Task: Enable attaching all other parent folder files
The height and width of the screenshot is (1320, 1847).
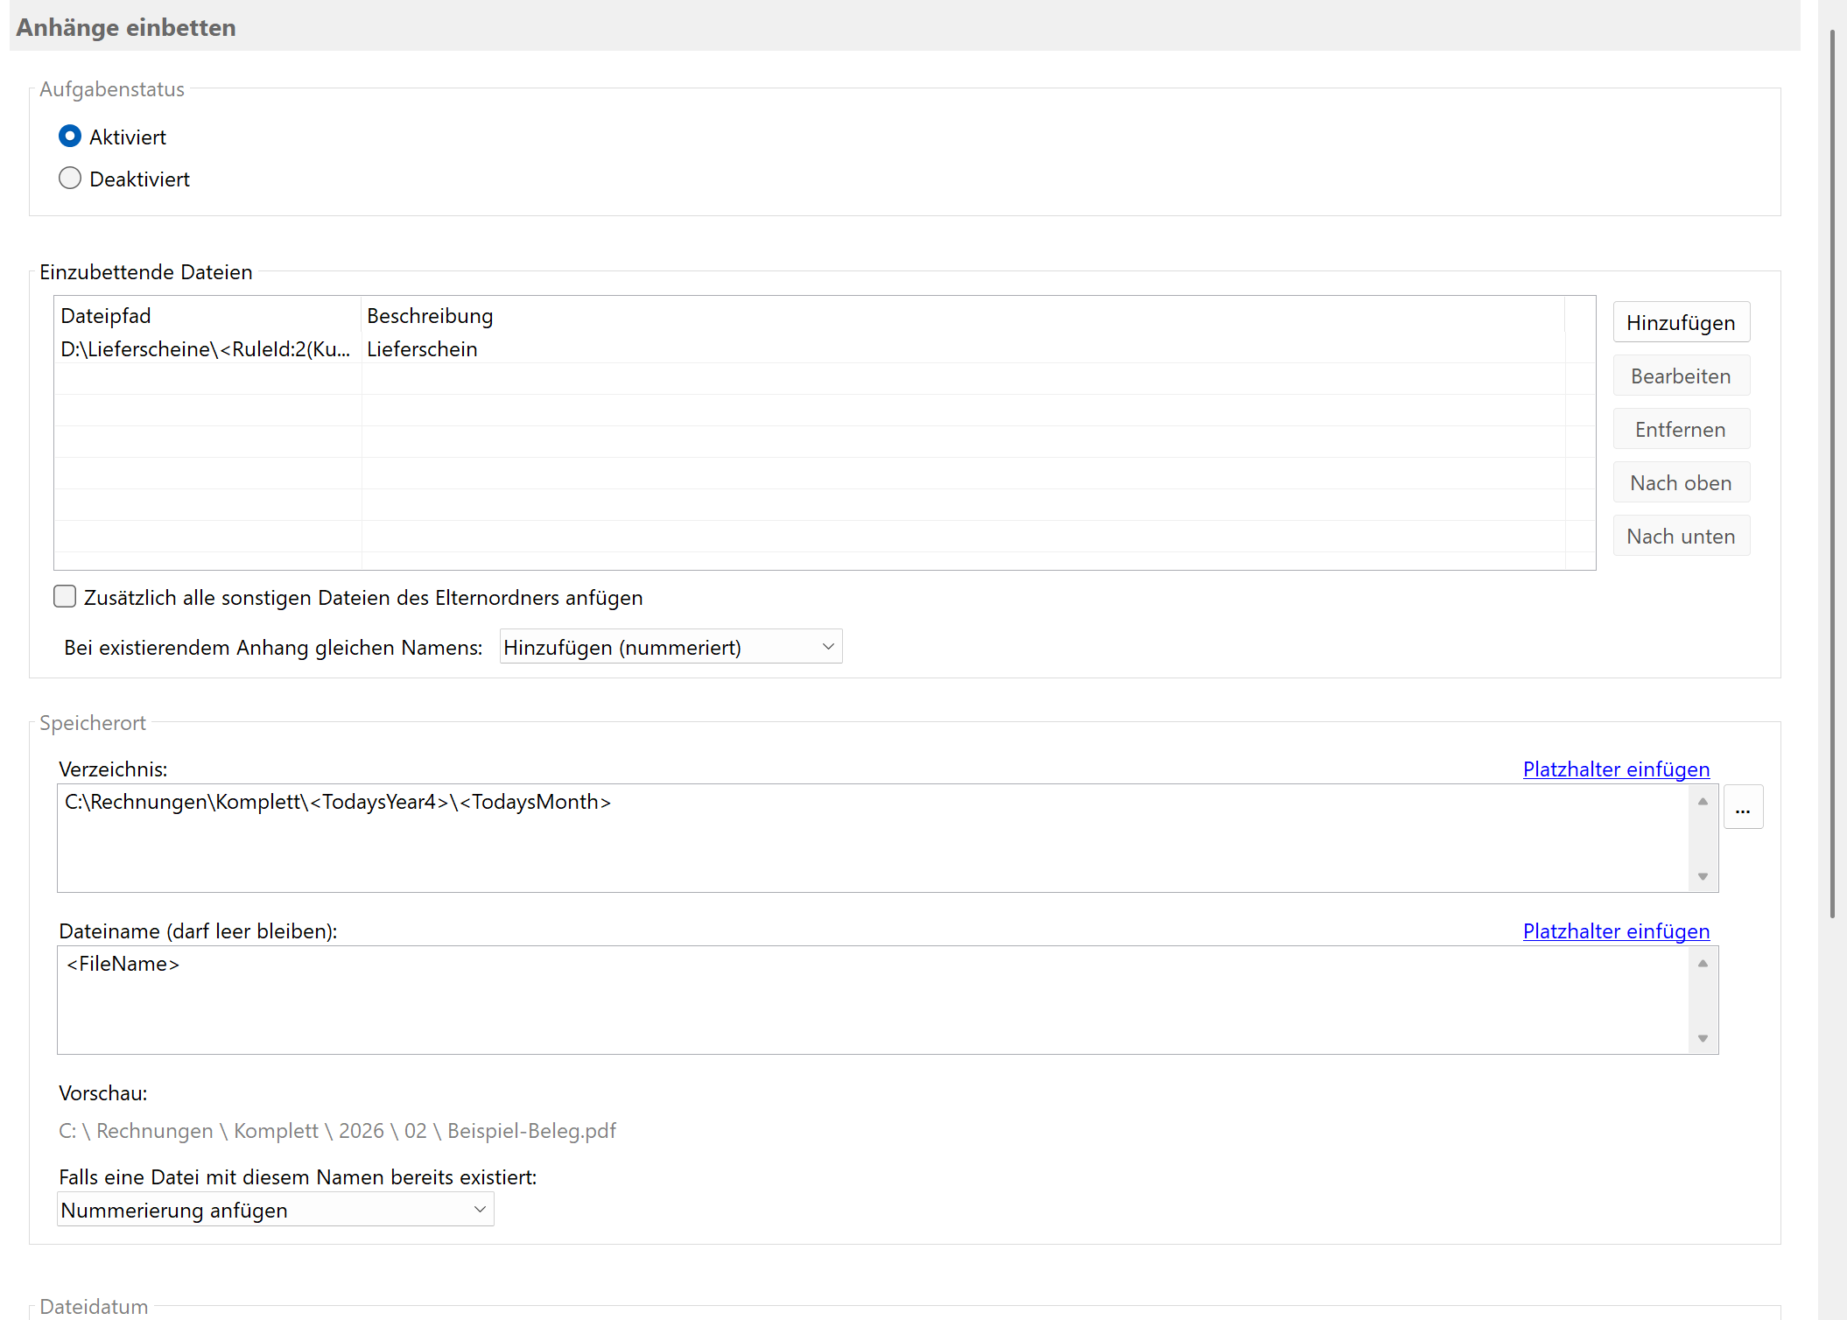Action: coord(66,597)
